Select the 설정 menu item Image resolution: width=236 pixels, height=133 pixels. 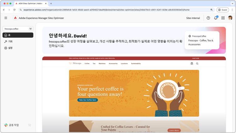18,48
